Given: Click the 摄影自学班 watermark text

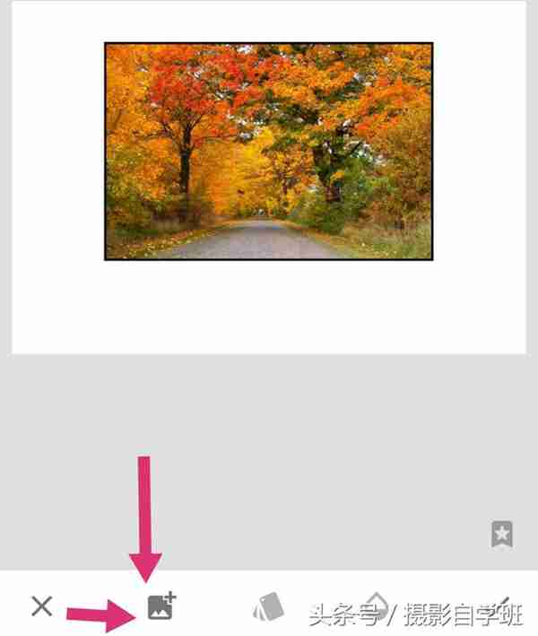Looking at the screenshot, I should 464,614.
